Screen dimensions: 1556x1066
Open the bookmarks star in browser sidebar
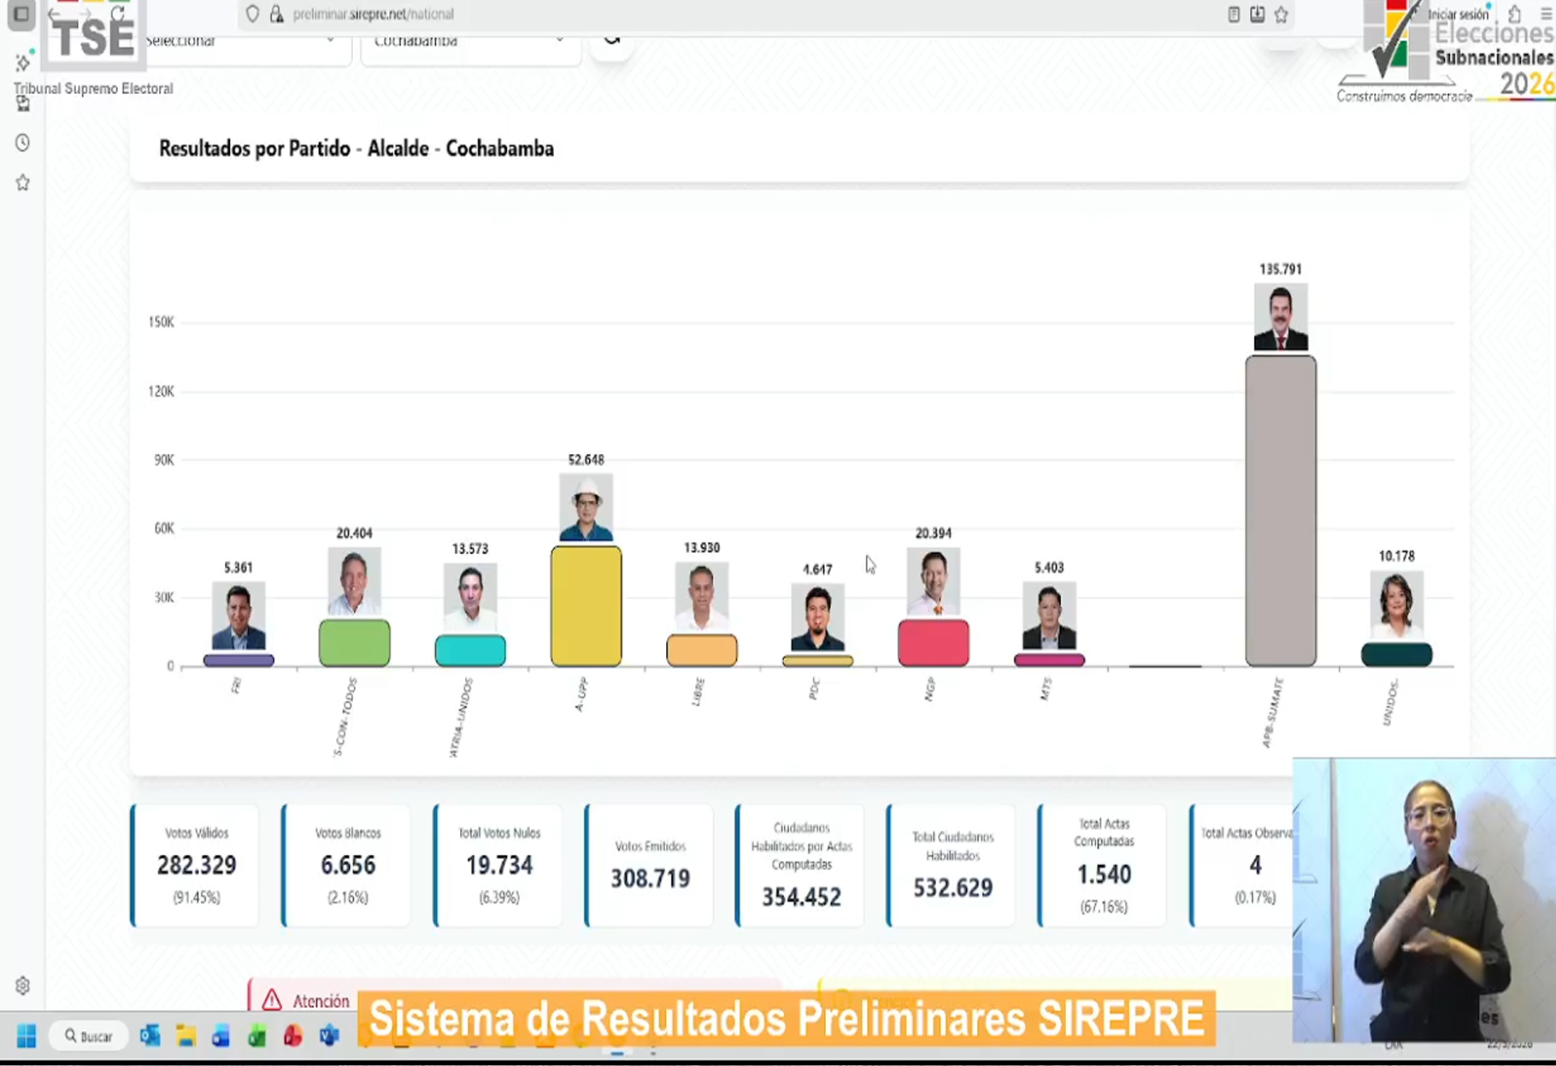[23, 183]
